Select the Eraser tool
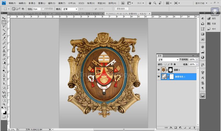Image resolution: width=221 pixels, height=131 pixels. click(4, 59)
